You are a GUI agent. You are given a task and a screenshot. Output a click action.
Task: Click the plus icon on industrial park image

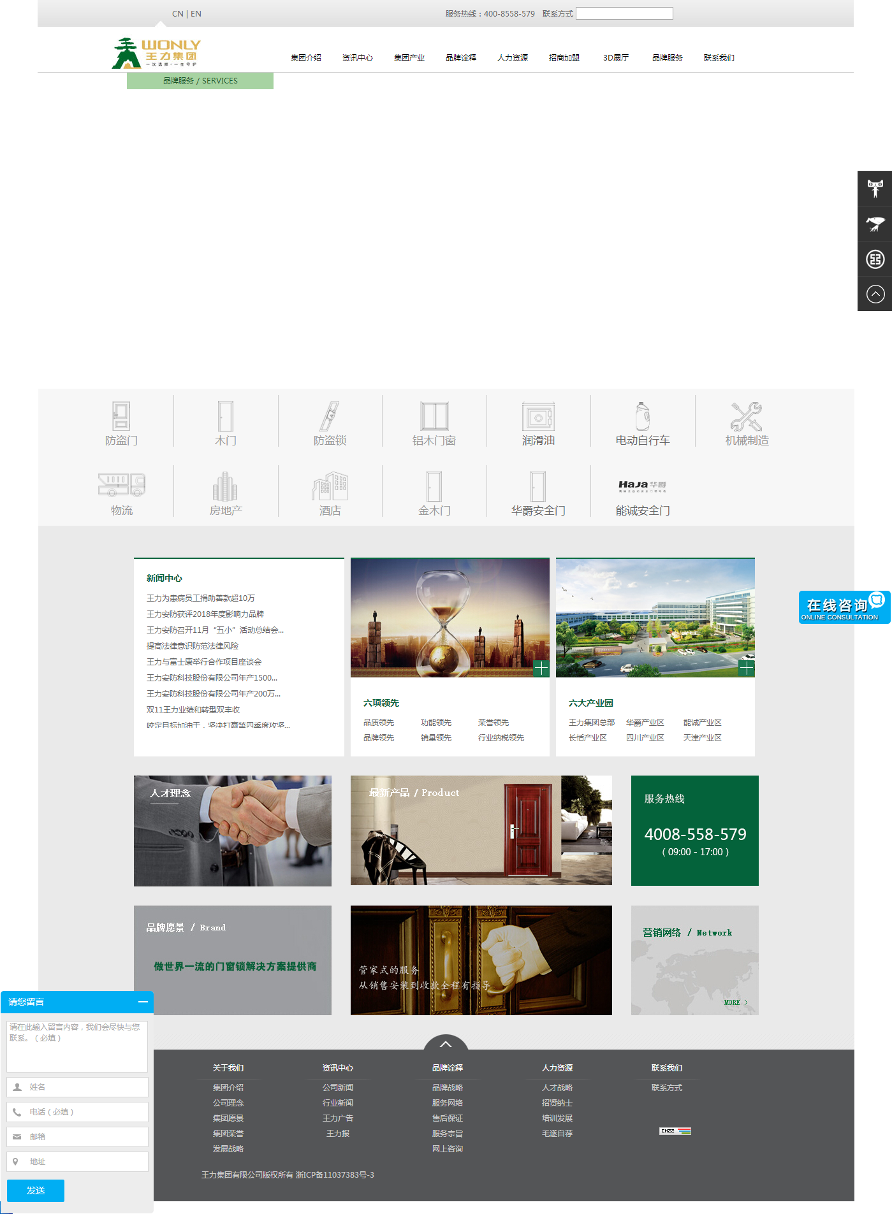[746, 668]
